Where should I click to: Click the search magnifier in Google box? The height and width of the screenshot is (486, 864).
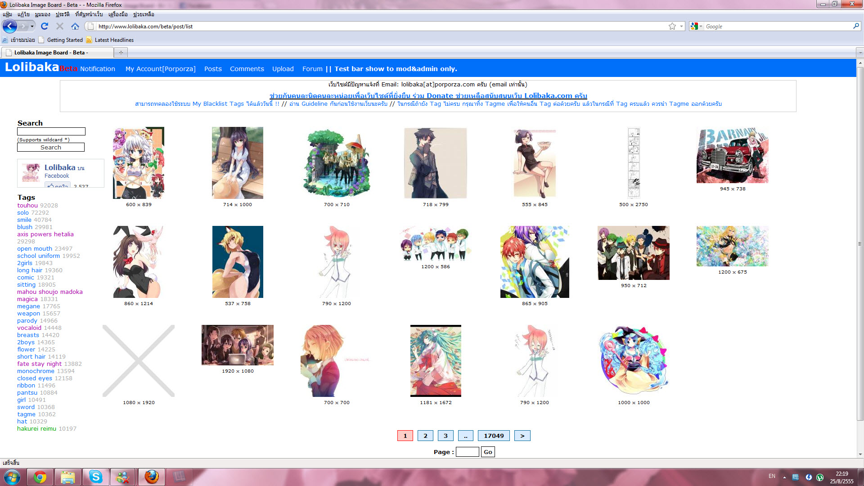tap(855, 26)
